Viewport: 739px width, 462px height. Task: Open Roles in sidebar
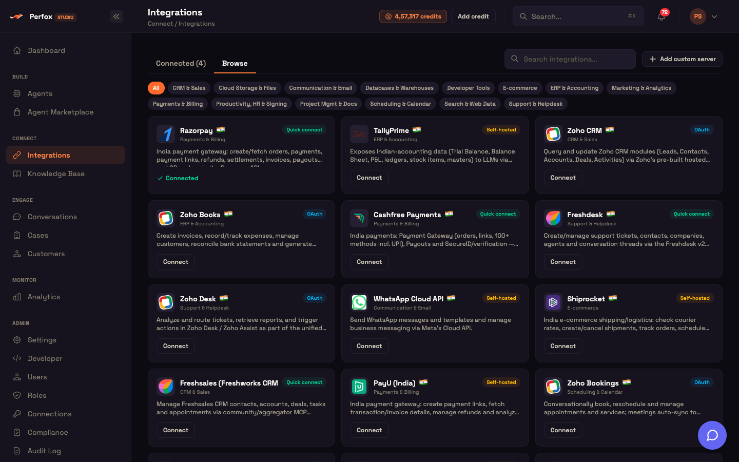click(x=65, y=395)
